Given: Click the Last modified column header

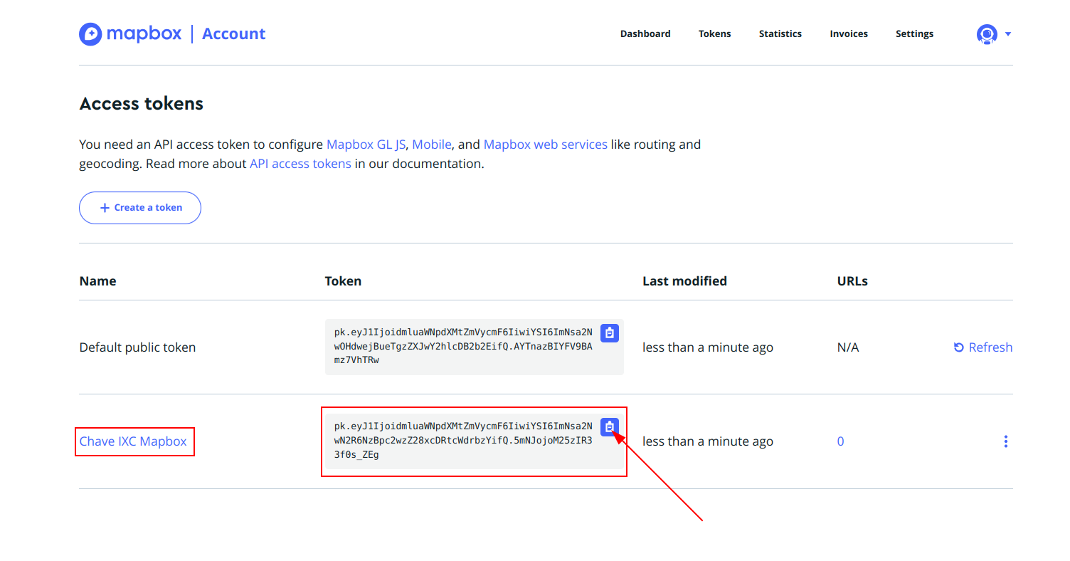Looking at the screenshot, I should (x=684, y=281).
